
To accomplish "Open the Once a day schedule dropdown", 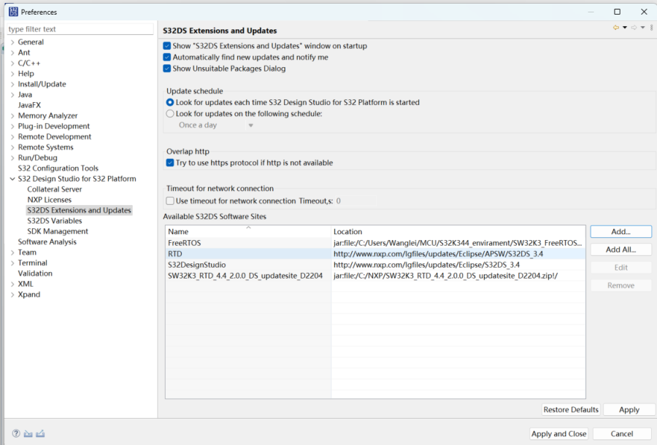I will (x=215, y=125).
